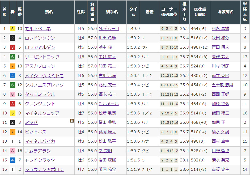The height and width of the screenshot is (175, 250).
Task: Open trainer profile 加藤 征弘
Action: [221, 104]
